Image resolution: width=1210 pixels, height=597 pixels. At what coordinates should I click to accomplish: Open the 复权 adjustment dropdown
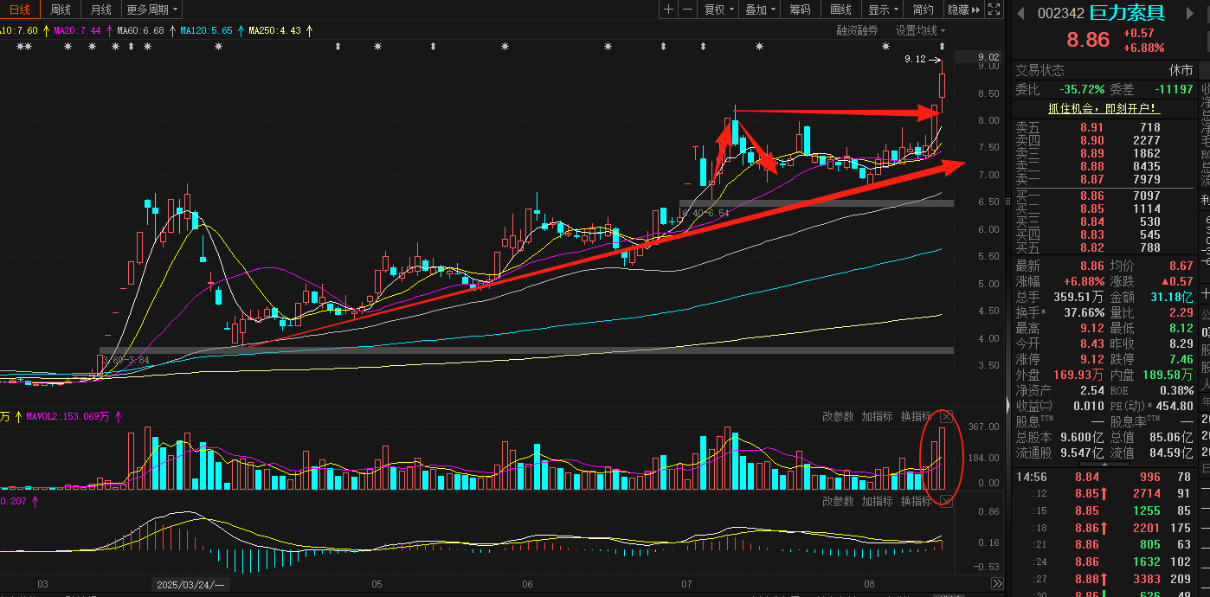click(718, 10)
